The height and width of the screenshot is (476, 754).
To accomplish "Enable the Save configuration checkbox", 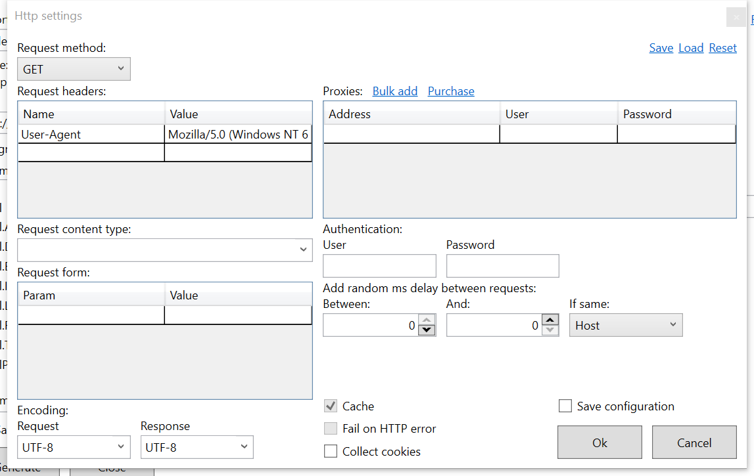I will coord(565,406).
